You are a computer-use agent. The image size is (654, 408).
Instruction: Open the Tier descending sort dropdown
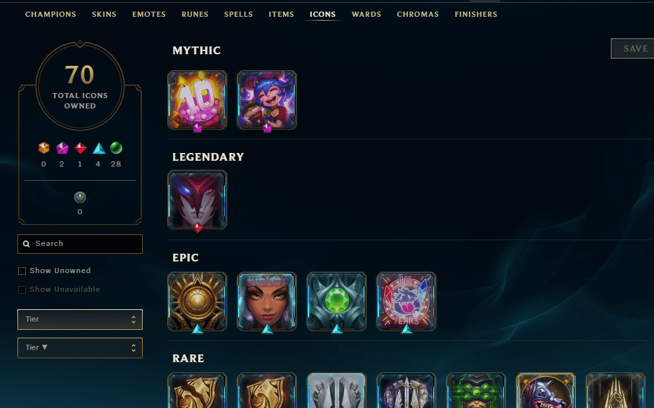pos(80,348)
